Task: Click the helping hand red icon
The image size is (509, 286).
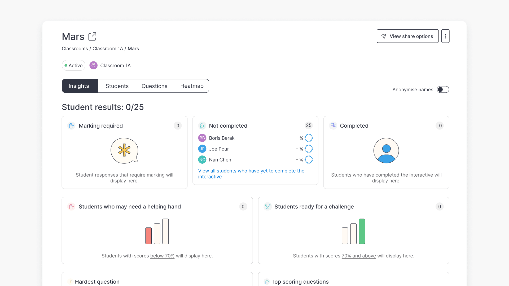Action: 71,207
